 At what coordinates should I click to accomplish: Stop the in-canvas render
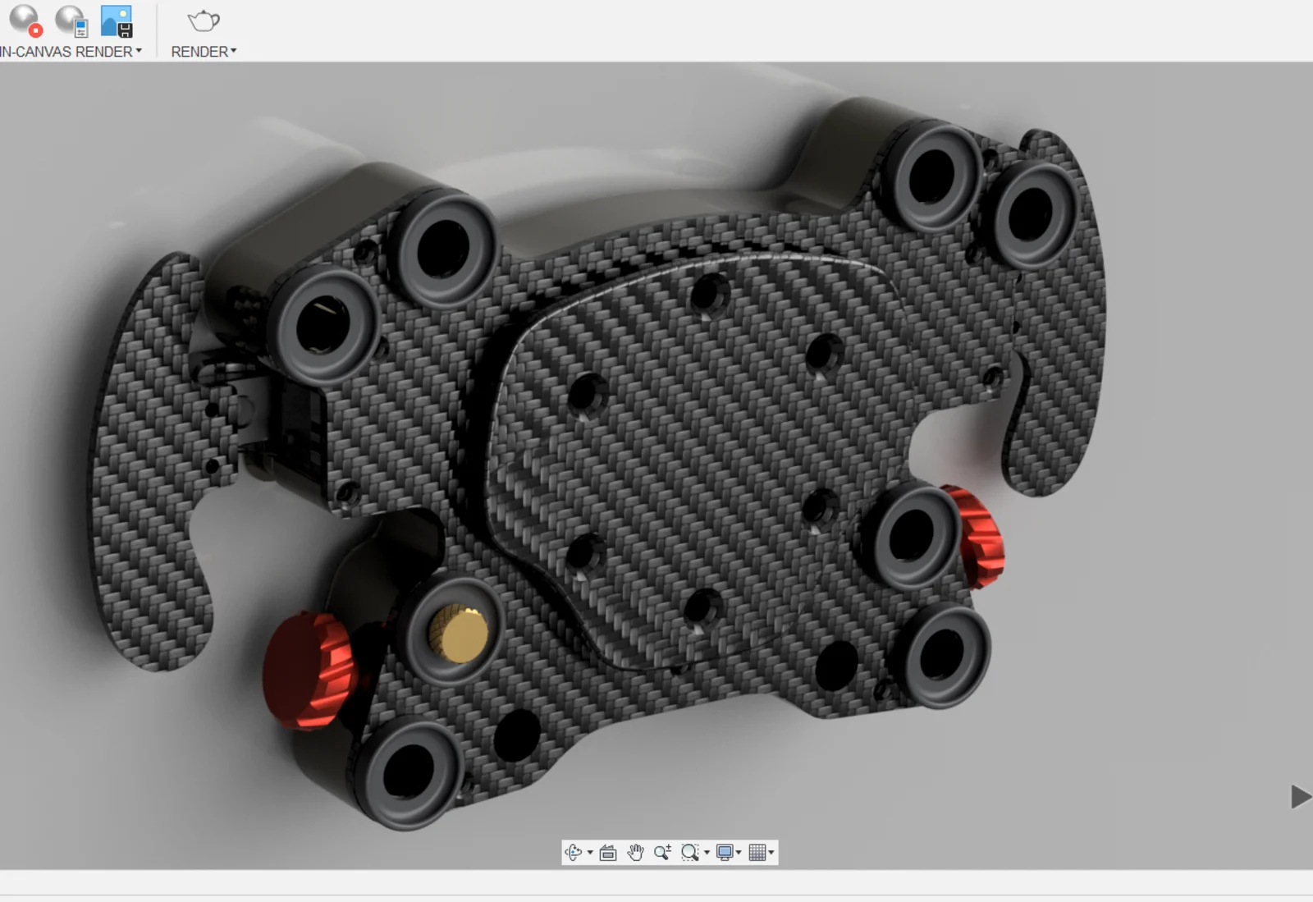(25, 21)
